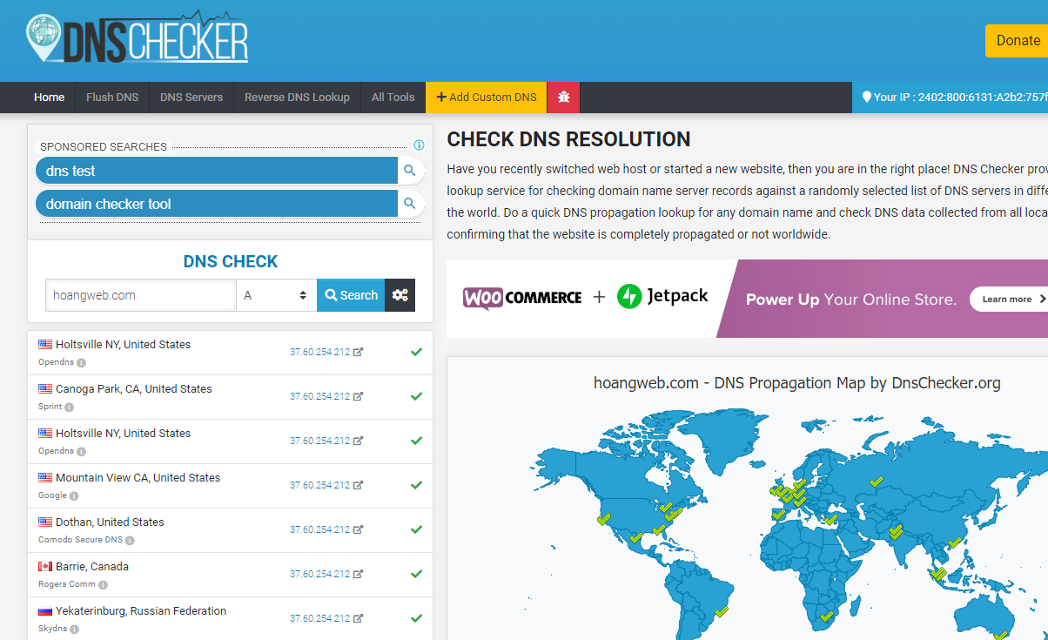
Task: Click 'dns test' sponsored search link
Action: 217,171
